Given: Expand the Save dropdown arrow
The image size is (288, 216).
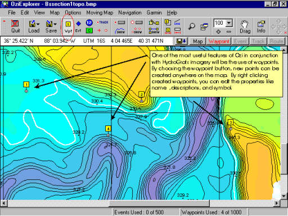Looking at the screenshot, I should [x=55, y=24].
